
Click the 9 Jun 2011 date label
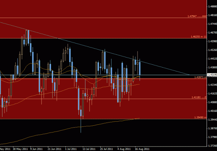[36, 149]
